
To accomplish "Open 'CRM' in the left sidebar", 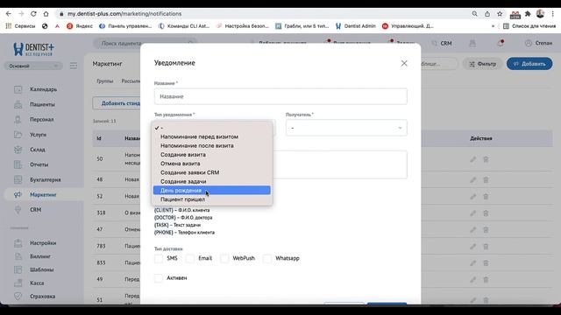I will pos(35,210).
